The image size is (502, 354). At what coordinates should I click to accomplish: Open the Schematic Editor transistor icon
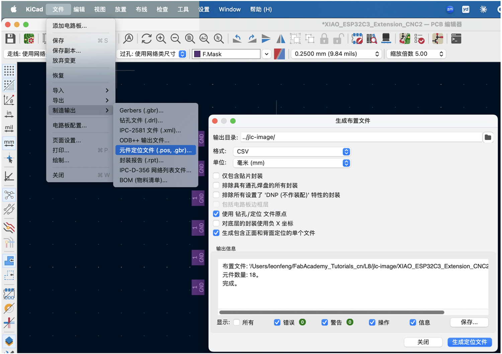click(x=438, y=39)
